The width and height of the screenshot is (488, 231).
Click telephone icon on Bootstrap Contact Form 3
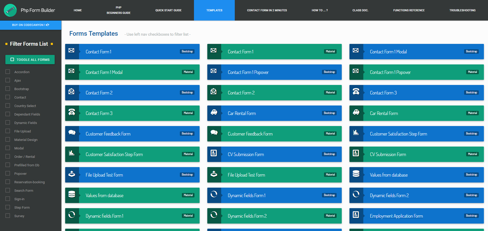(x=356, y=92)
